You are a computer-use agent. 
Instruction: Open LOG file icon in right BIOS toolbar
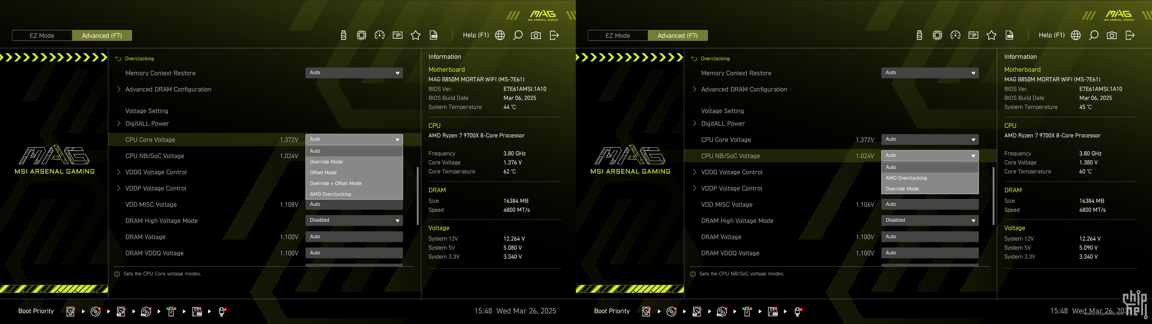point(1009,35)
